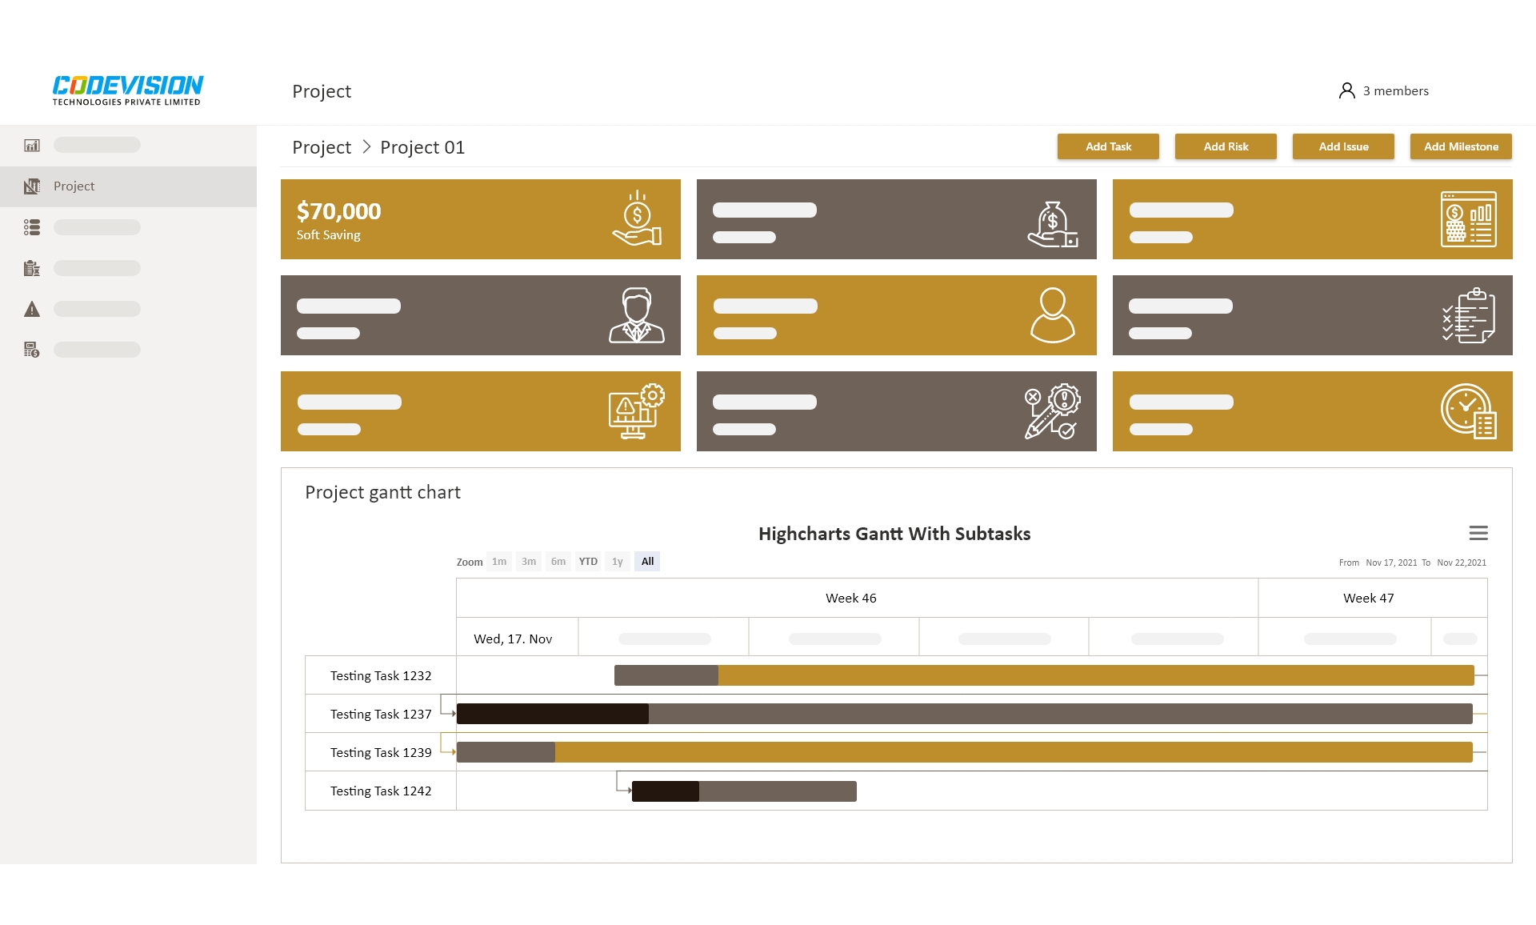Select the 1m zoom toggle on Gantt
1536x925 pixels.
coord(500,561)
